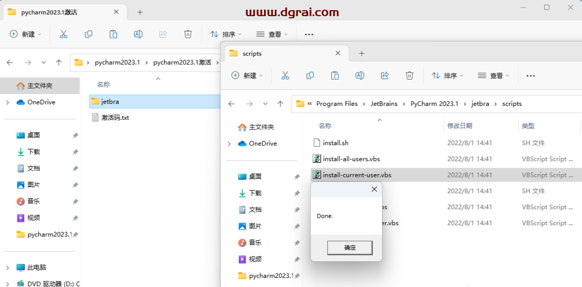Open 排序 dropdown in scripts window

coord(447,76)
